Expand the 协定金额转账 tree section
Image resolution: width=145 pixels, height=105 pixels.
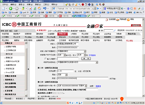coord(4,84)
